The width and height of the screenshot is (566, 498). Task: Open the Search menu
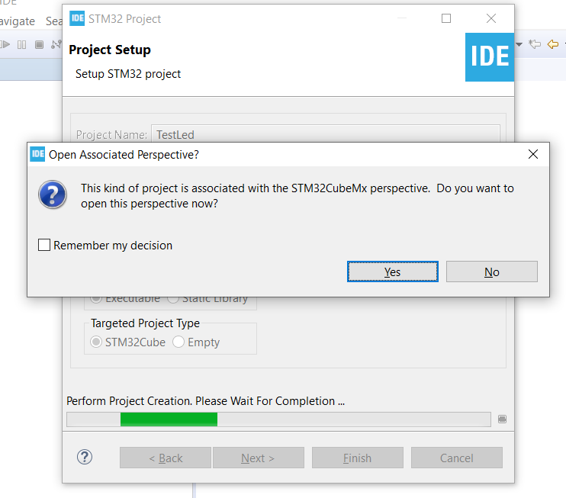coord(54,21)
